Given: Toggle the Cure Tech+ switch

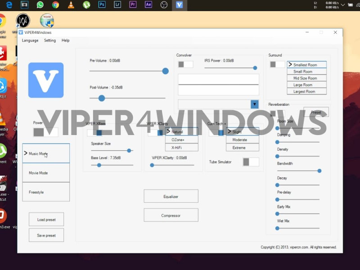Looking at the screenshot, I should (216, 133).
